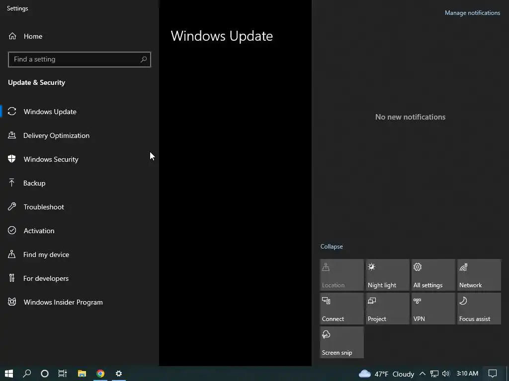Screen dimensions: 509x381
Task: Collapse the quick actions panel
Action: [x=332, y=246]
